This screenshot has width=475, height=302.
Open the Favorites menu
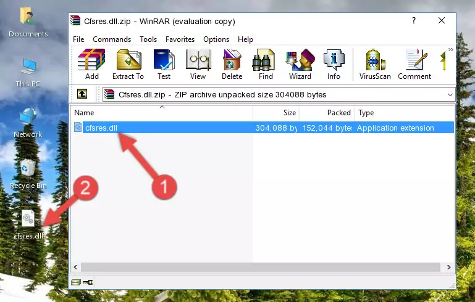point(180,39)
